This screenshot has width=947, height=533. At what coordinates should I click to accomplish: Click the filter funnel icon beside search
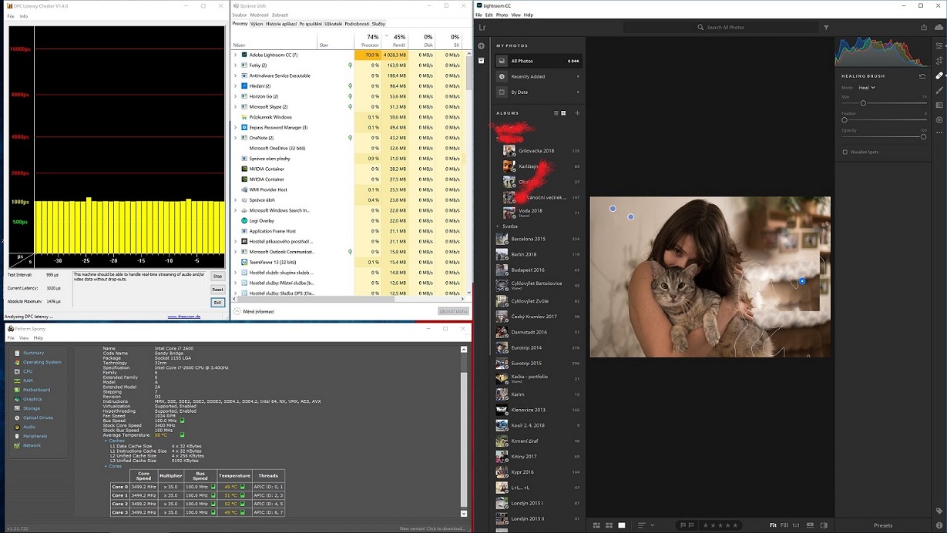pyautogui.click(x=826, y=28)
